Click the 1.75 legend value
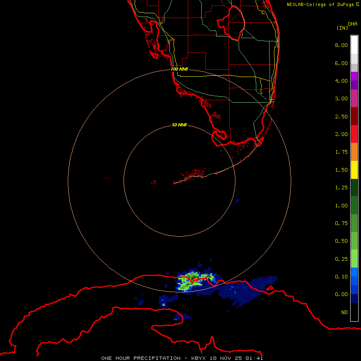The width and height of the screenshot is (361, 361). 341,152
